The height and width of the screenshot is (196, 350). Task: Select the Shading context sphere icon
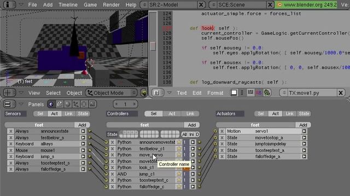[x=68, y=104]
